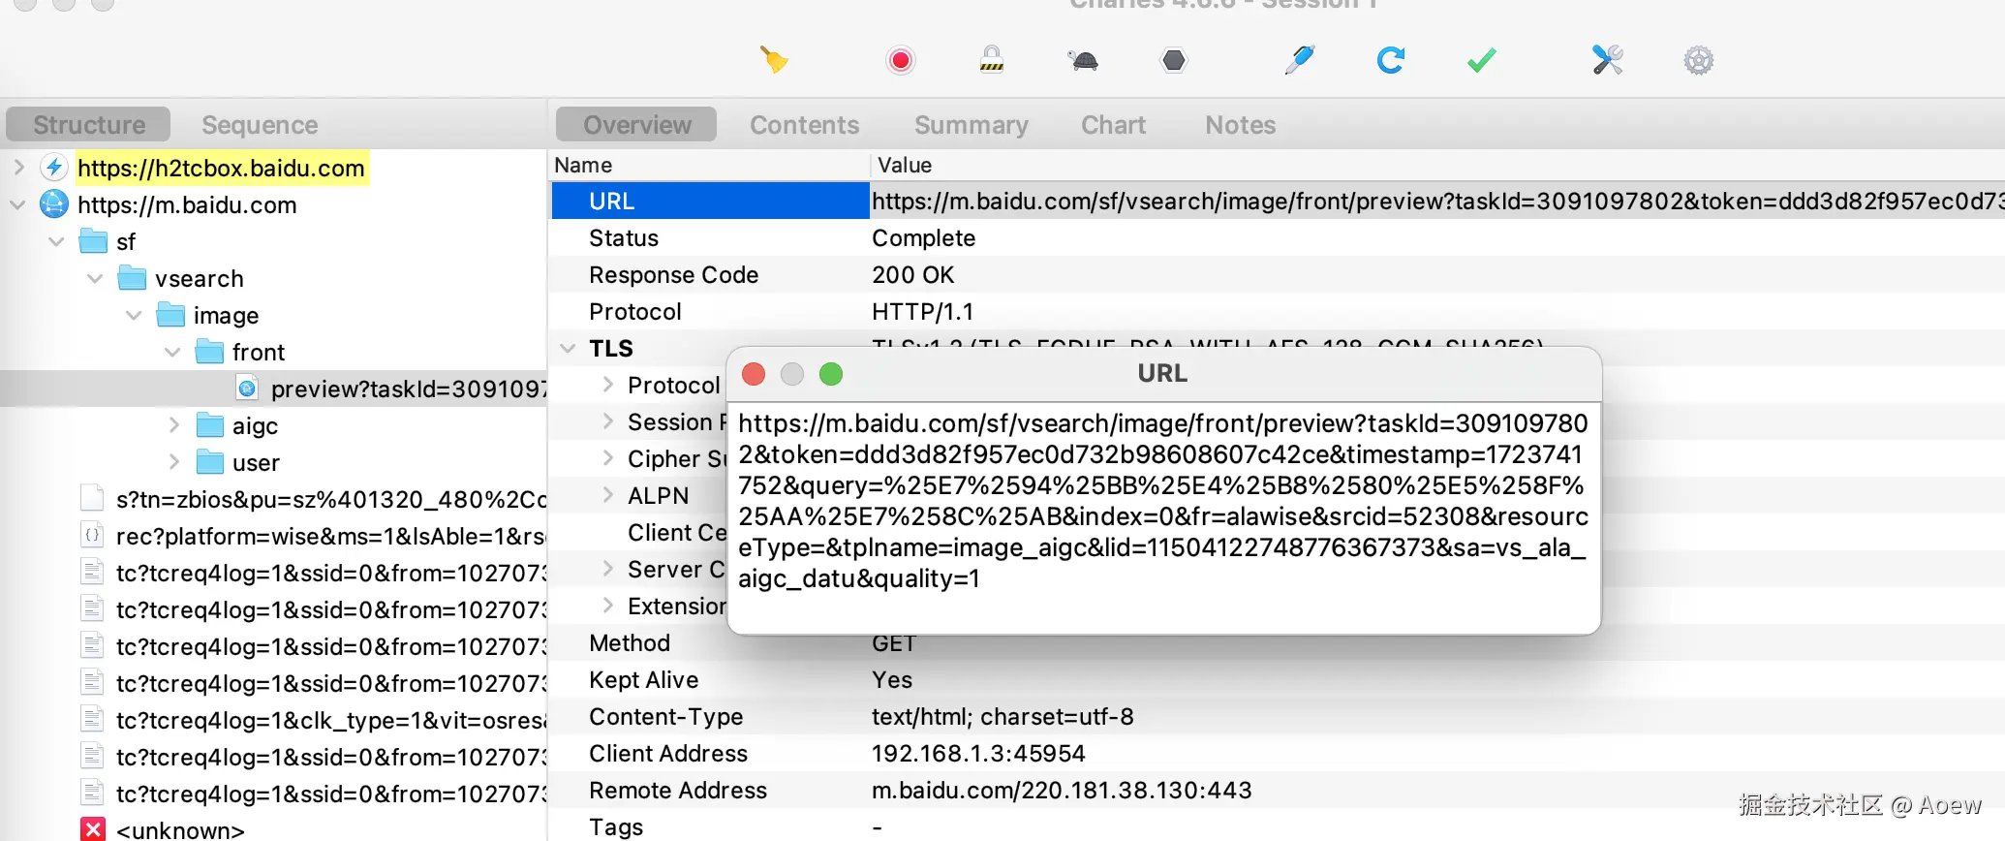Image resolution: width=2005 pixels, height=841 pixels.
Task: Collapse the sf folder node
Action: click(57, 241)
